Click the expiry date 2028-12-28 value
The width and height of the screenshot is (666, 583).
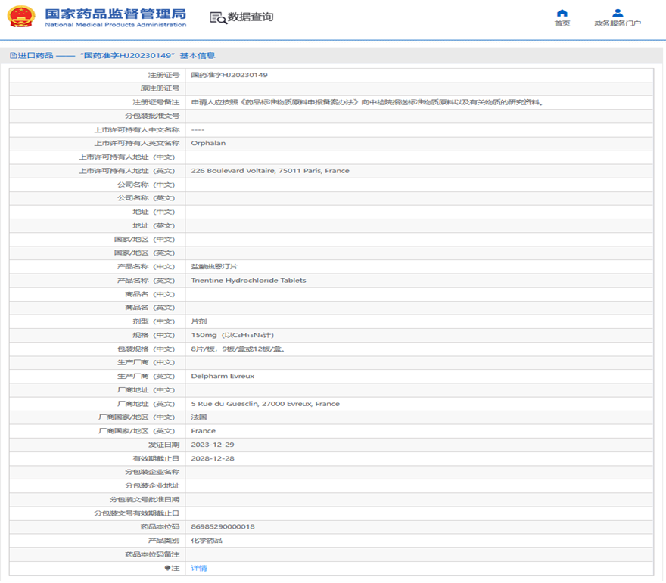tap(213, 458)
